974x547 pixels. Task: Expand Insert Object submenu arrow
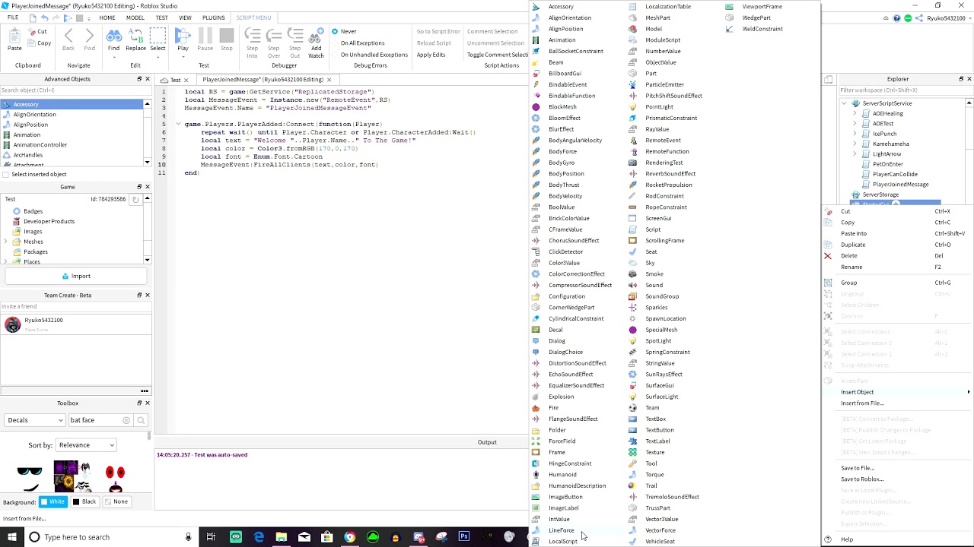click(968, 392)
